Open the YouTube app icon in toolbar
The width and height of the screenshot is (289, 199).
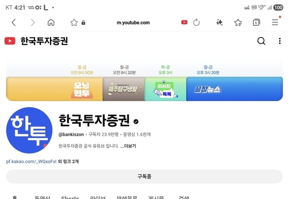[x=184, y=22]
